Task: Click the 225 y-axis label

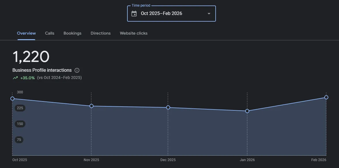Action: (20, 108)
